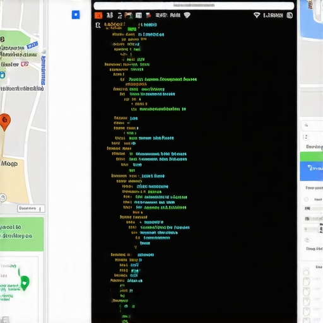
Task: Click the green bar above the blue button
Action: click(x=312, y=156)
